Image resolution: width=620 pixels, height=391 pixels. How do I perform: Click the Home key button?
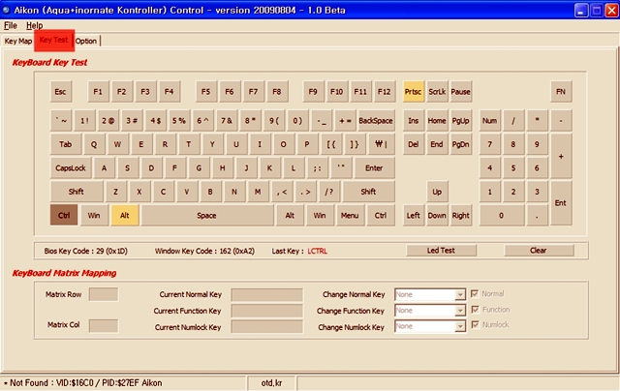[x=437, y=121]
